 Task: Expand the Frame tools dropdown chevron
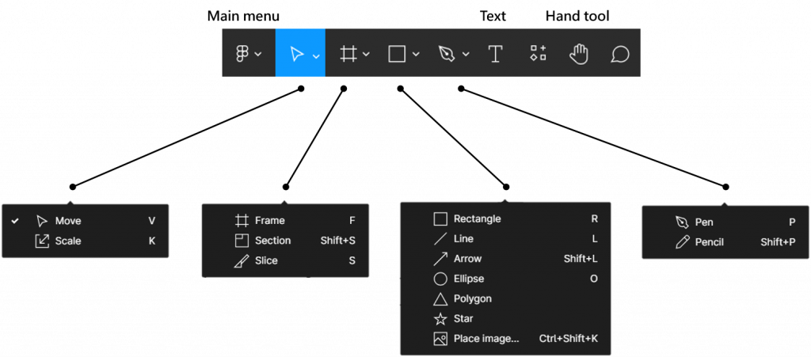[x=366, y=55]
